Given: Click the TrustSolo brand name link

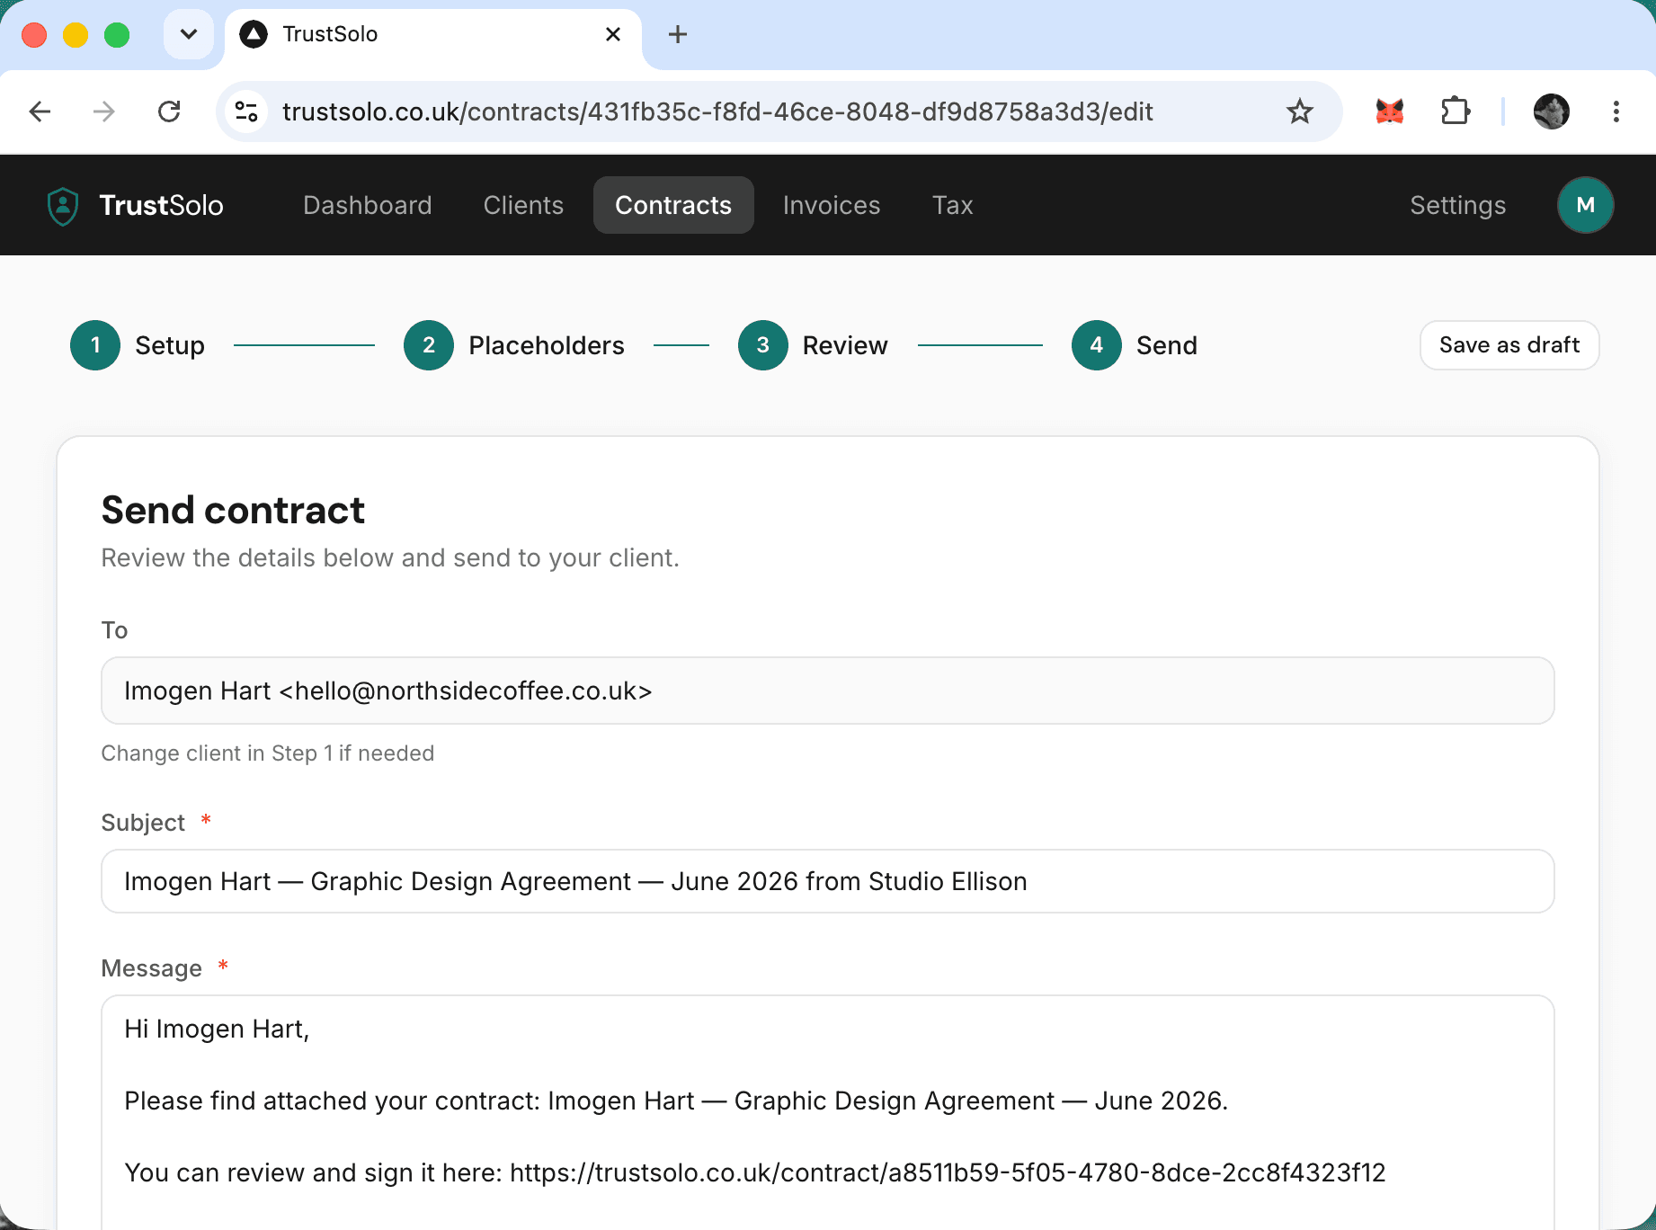Looking at the screenshot, I should click(161, 205).
